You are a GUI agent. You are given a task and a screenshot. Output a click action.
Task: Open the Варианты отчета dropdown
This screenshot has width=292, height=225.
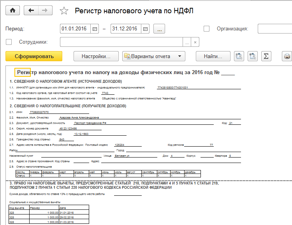point(153,56)
